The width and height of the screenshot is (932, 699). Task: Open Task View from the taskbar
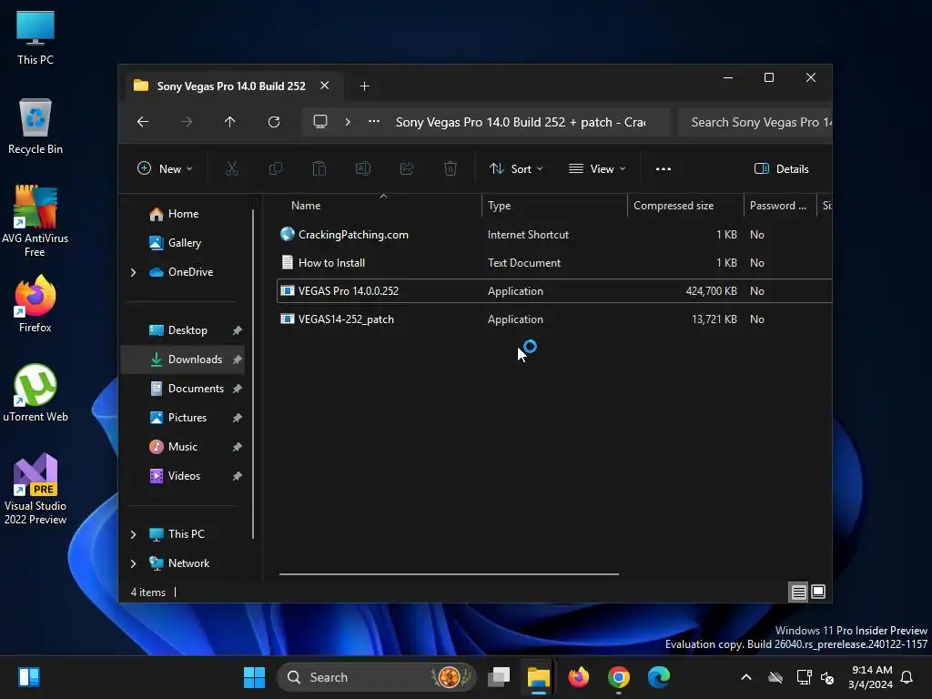click(500, 677)
